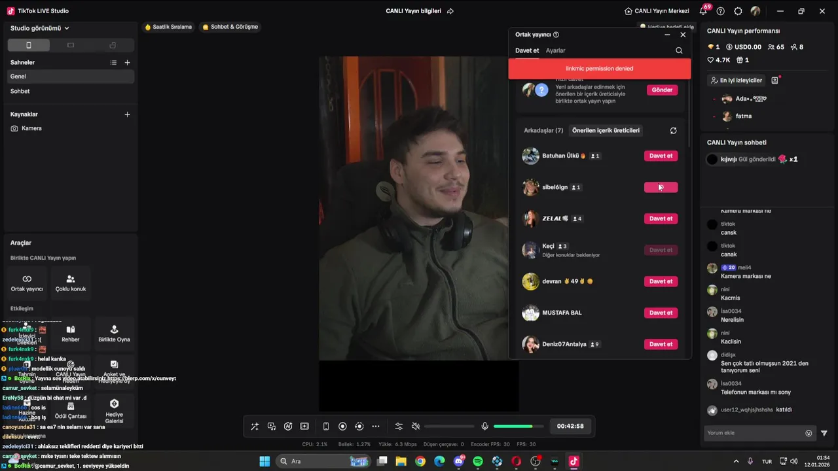Viewport: 838px width, 471px height.
Task: Open the more options ellipsis in toolbar
Action: tap(376, 427)
